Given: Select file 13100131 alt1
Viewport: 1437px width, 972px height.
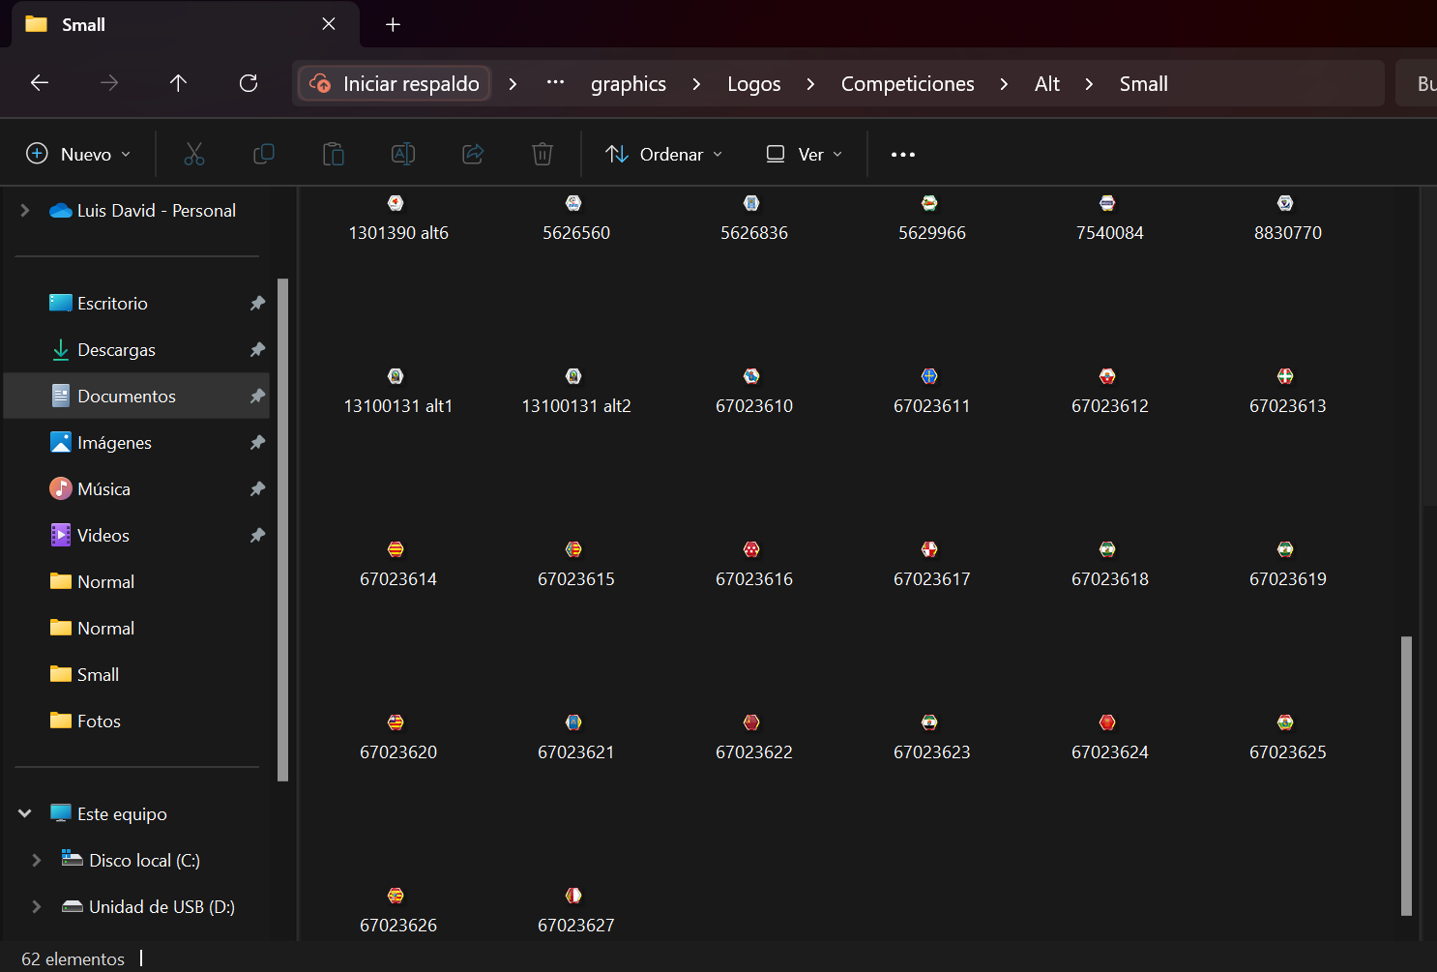Looking at the screenshot, I should coord(398,393).
